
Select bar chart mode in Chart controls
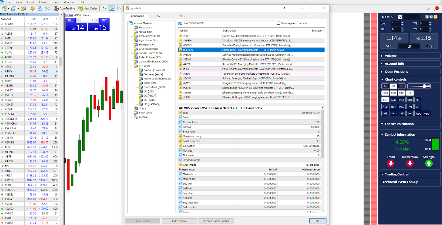tap(385, 86)
